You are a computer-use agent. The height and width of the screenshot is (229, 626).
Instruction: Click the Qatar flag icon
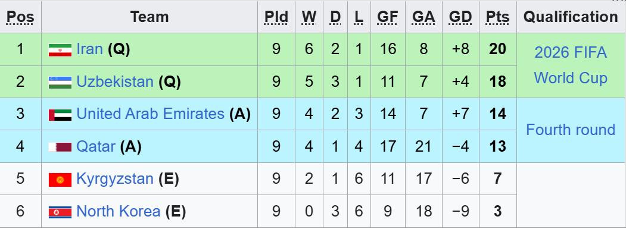click(60, 148)
